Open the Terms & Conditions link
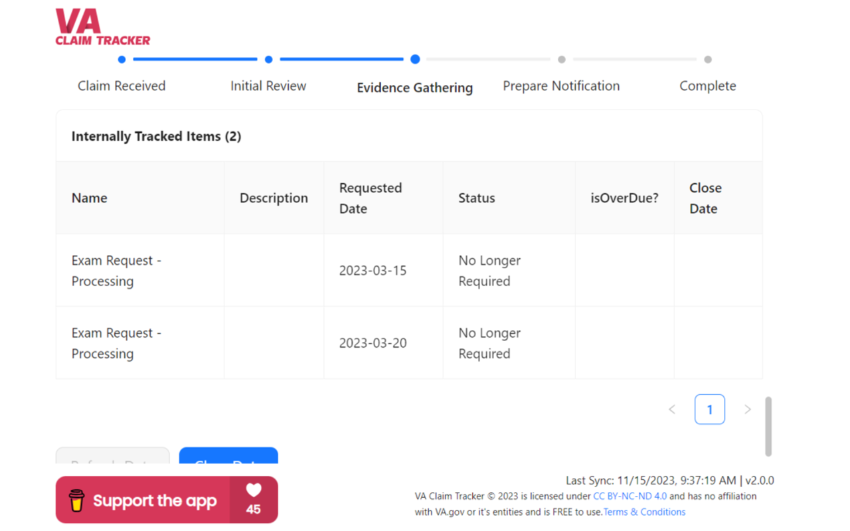The image size is (850, 531). [x=644, y=512]
